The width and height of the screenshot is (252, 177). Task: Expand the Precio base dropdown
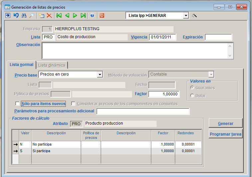pos(100,75)
